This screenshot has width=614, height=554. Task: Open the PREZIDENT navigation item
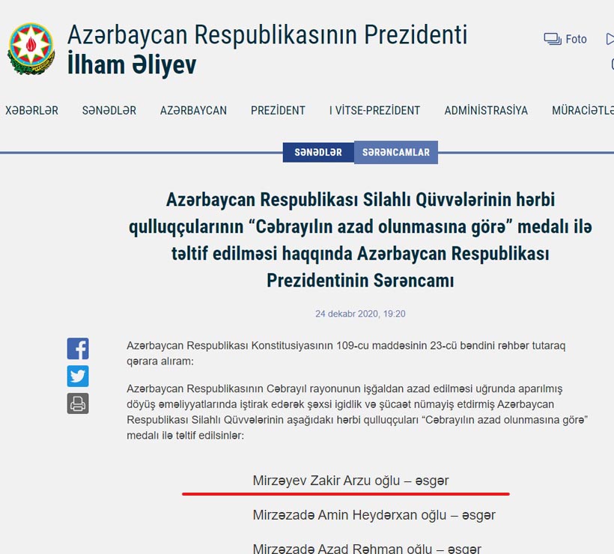click(278, 110)
